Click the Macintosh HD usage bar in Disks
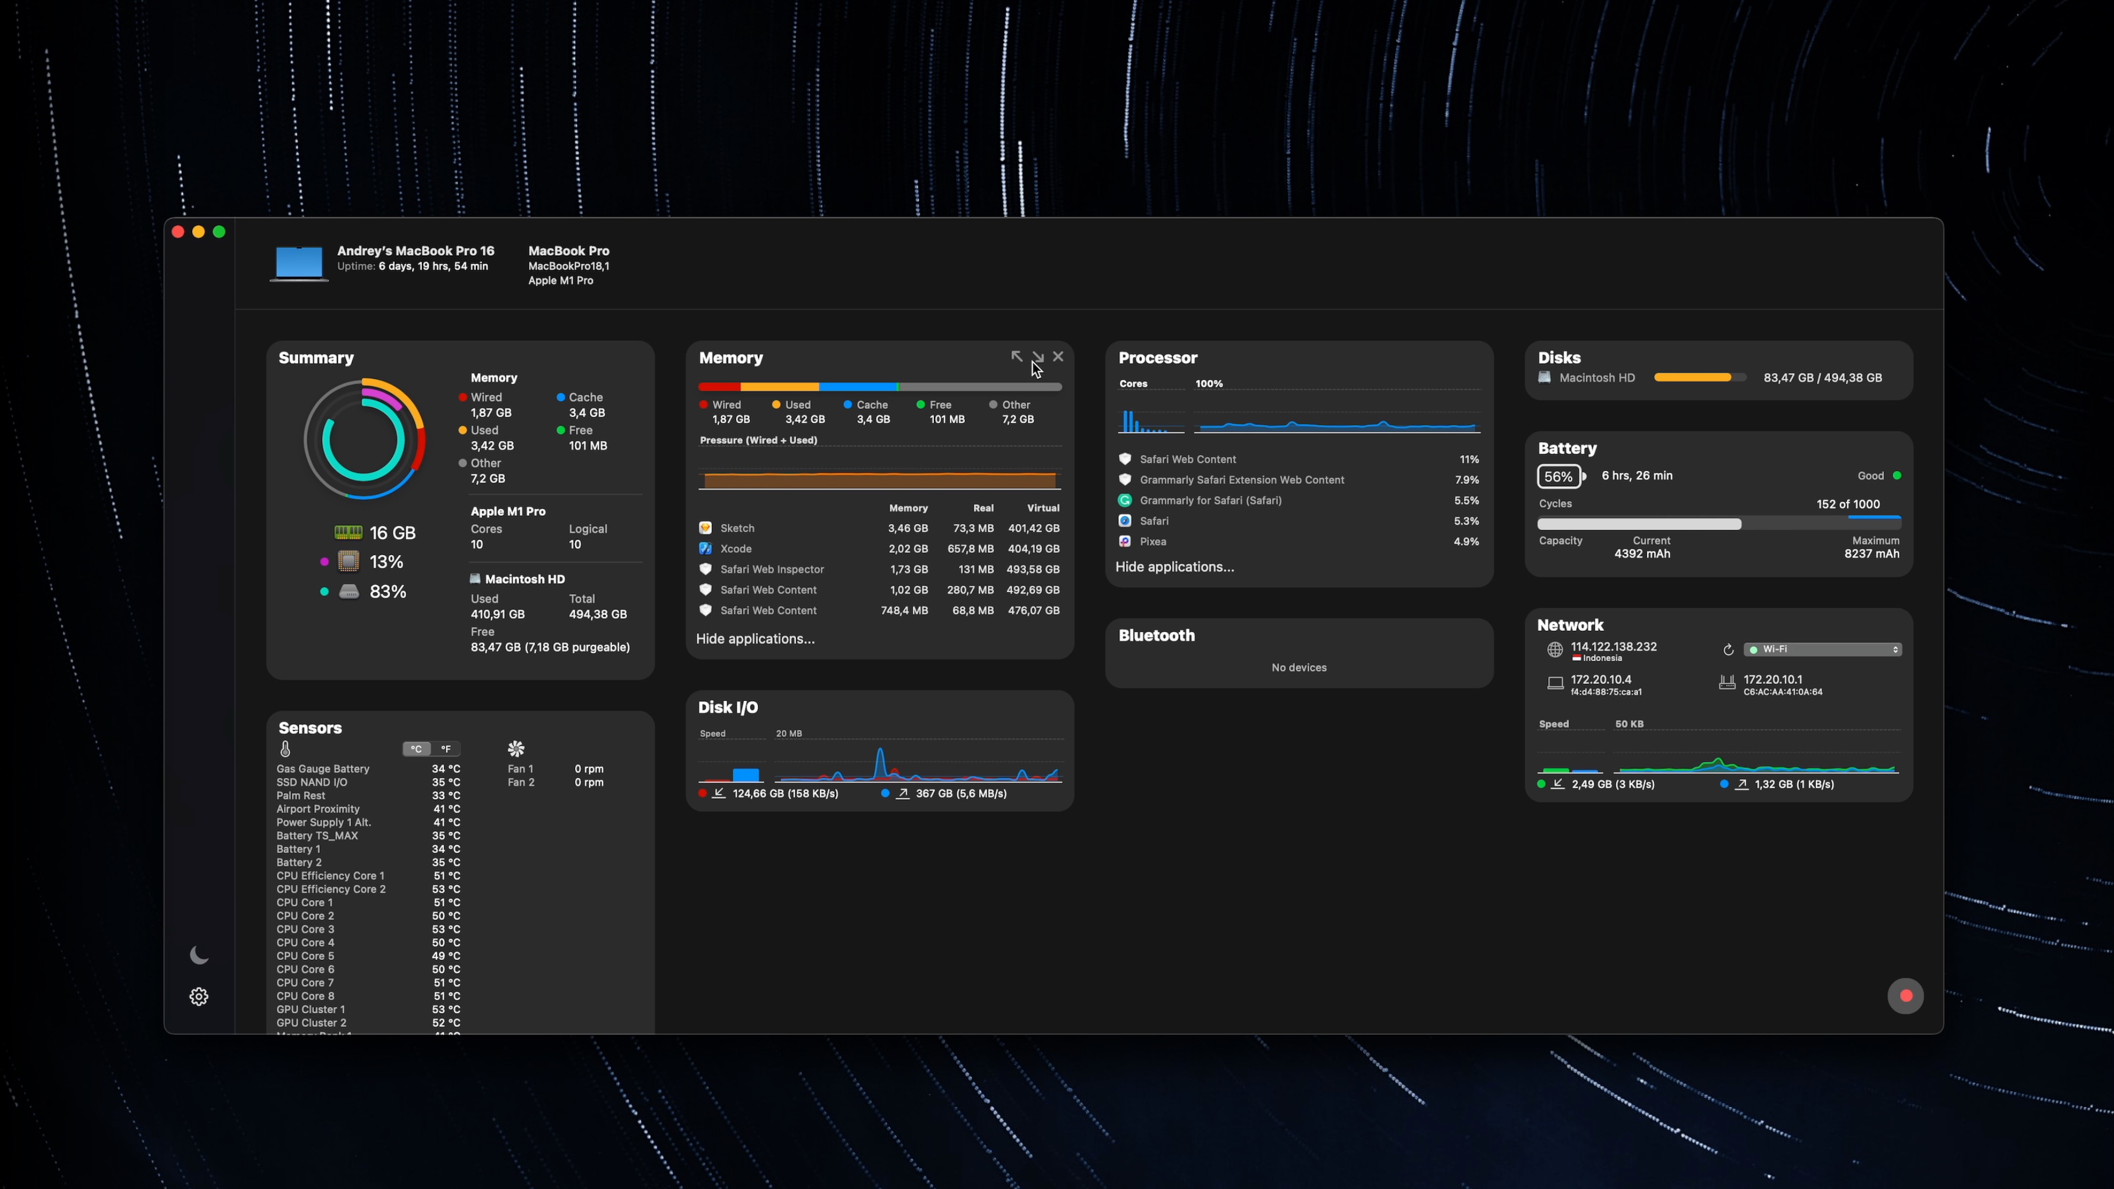The image size is (2114, 1189). [x=1699, y=378]
